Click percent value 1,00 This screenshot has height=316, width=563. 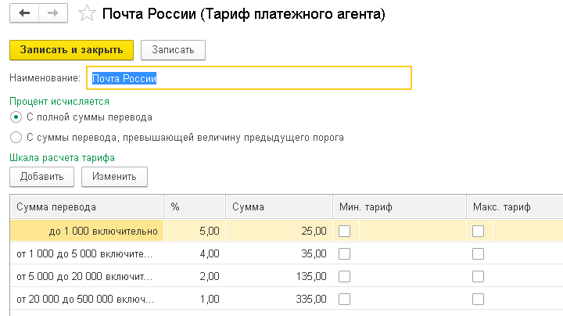(x=210, y=299)
